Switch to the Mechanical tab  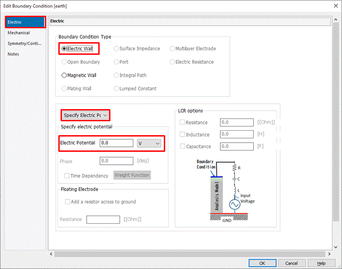coord(19,33)
